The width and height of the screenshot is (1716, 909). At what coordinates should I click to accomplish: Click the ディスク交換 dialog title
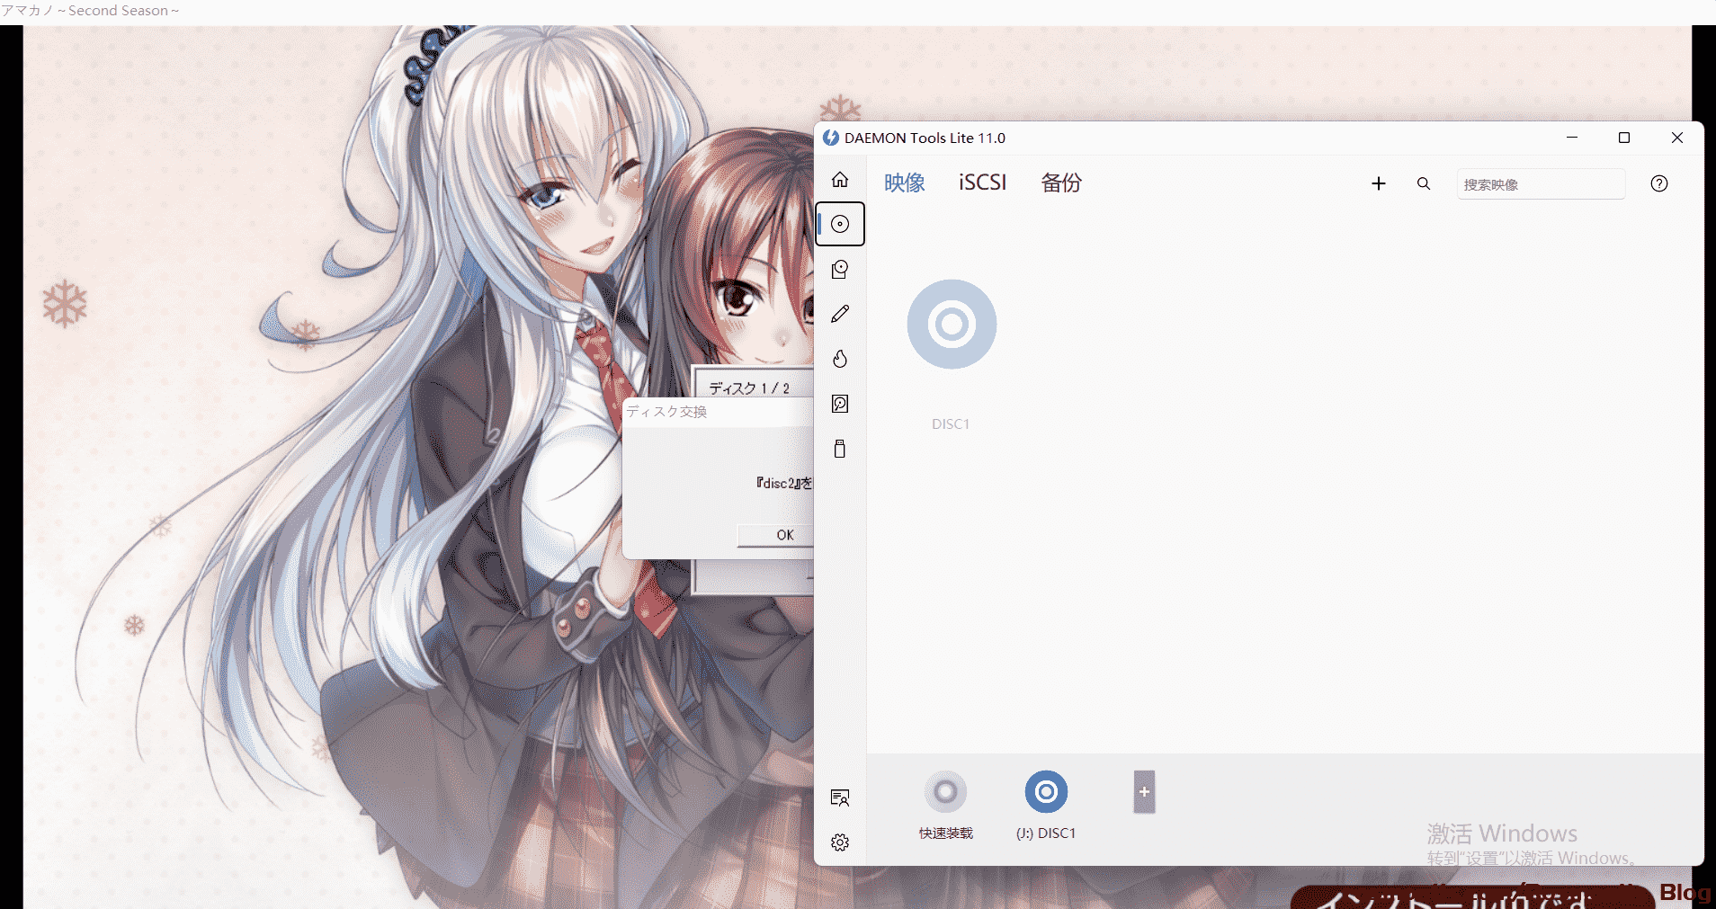(667, 412)
